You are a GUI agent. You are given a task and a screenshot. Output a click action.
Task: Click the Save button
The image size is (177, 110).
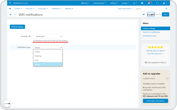165,14
